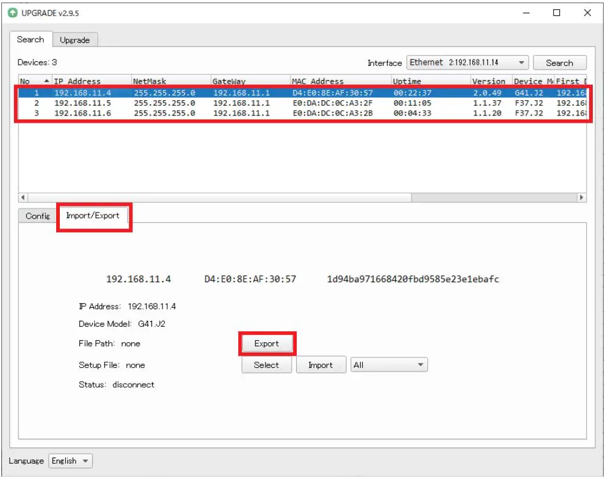Screen dimensions: 605x479
Task: Click device model cell G41.J2 in table
Action: pyautogui.click(x=529, y=93)
